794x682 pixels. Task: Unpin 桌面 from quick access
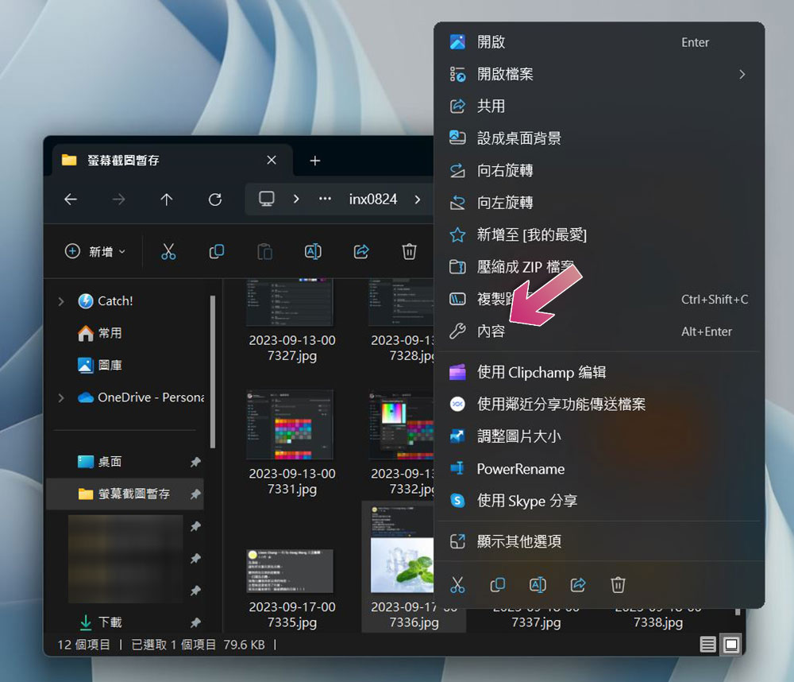[195, 462]
